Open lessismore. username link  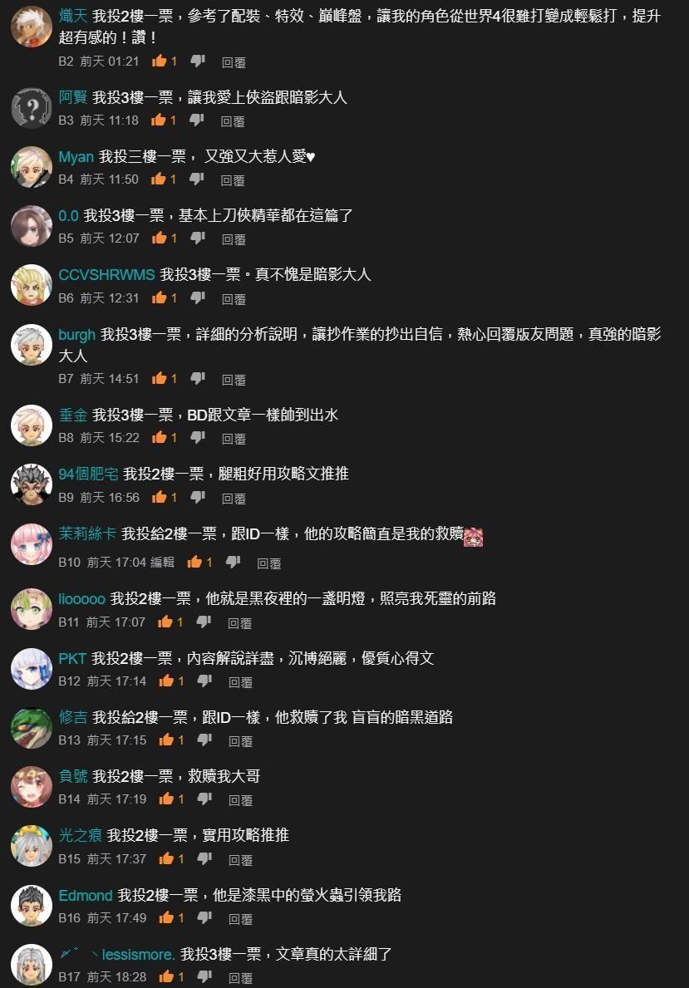pos(116,954)
